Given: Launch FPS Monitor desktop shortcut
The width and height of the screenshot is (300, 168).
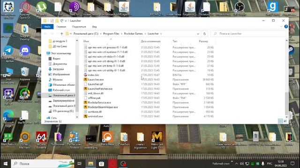Looking at the screenshot, I should click(x=25, y=95).
